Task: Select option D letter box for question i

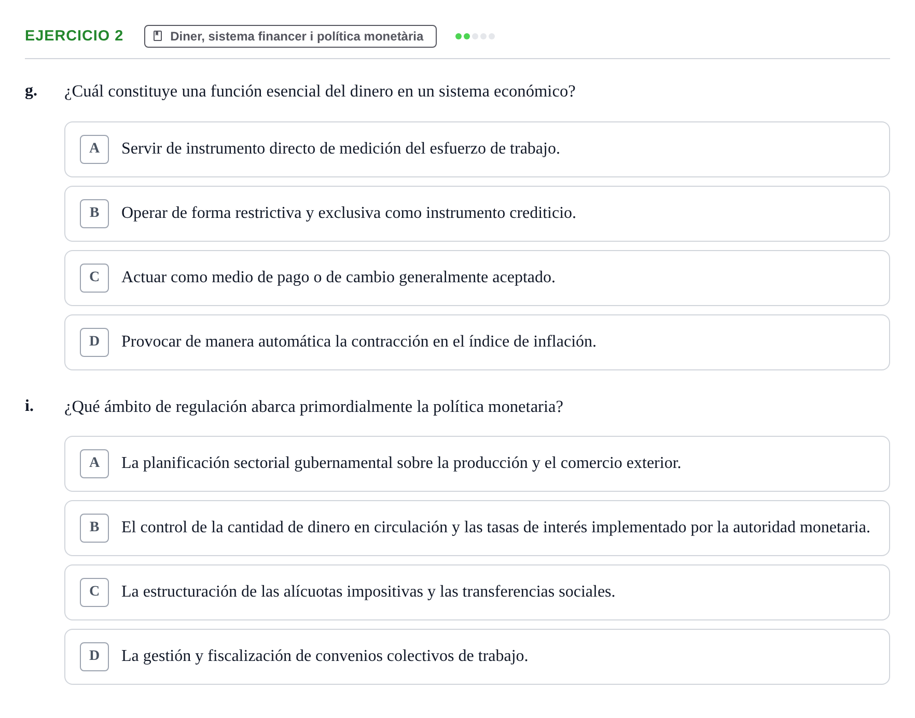Action: click(x=94, y=657)
